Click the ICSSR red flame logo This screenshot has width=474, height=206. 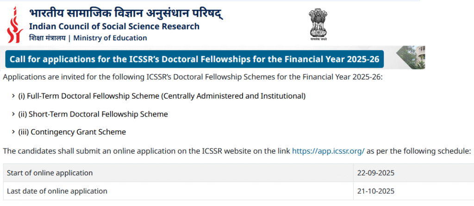(14, 23)
